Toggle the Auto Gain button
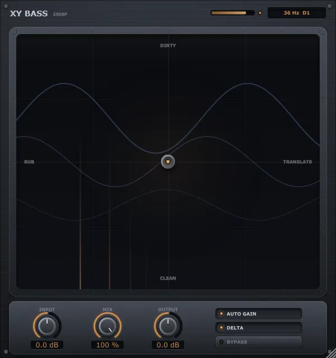Image resolution: width=336 pixels, height=358 pixels. click(x=259, y=314)
